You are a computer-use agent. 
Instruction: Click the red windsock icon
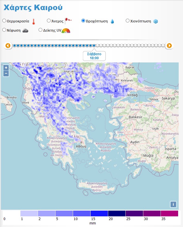pyautogui.click(x=68, y=21)
